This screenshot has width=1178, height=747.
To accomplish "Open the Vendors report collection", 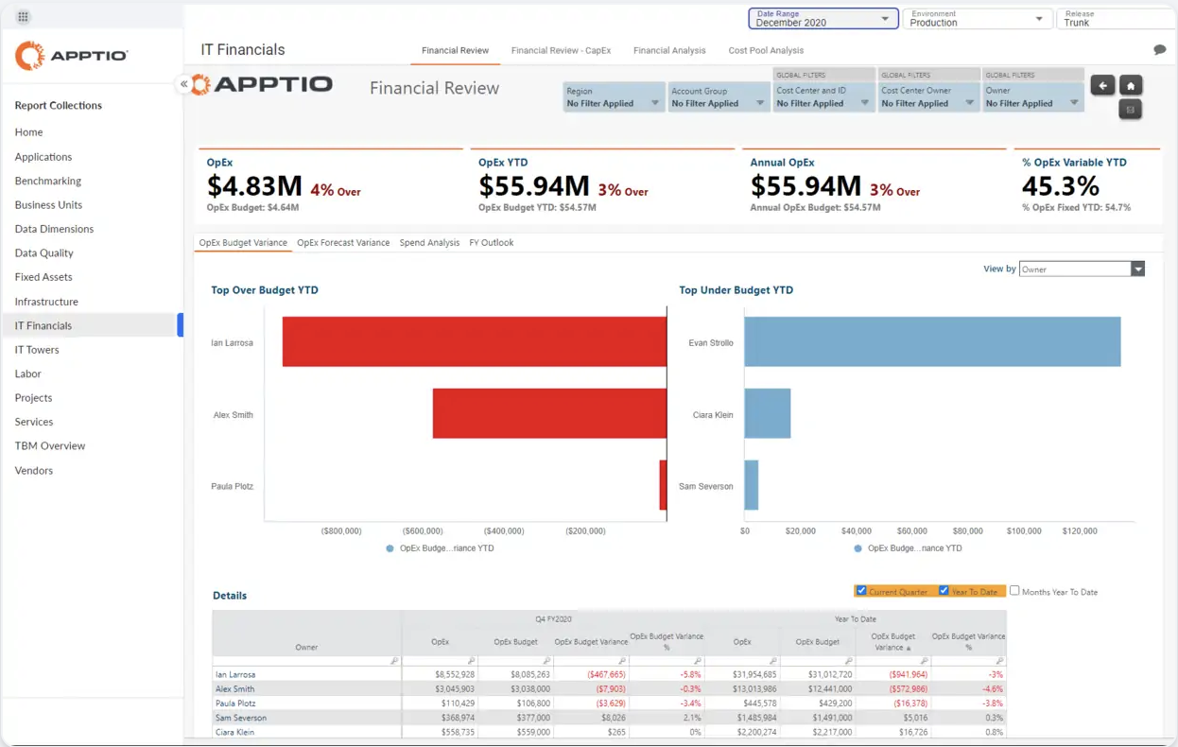I will (x=34, y=471).
